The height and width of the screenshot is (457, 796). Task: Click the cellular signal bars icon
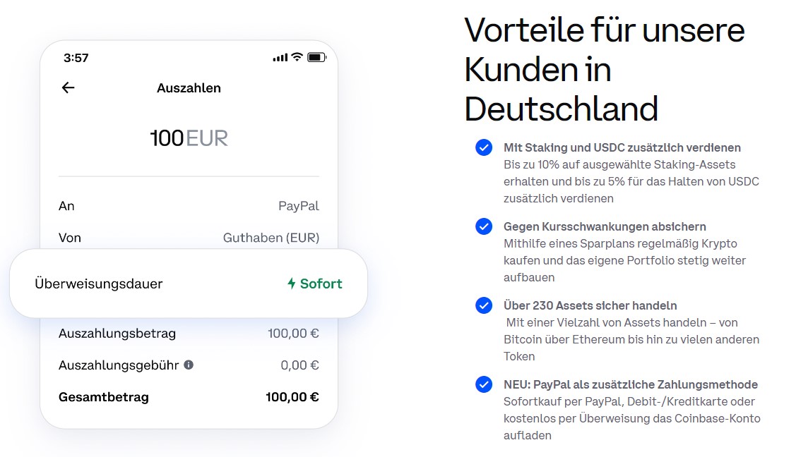(x=280, y=58)
